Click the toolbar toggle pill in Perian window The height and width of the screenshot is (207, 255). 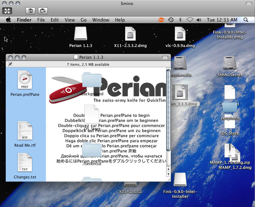tap(165, 57)
